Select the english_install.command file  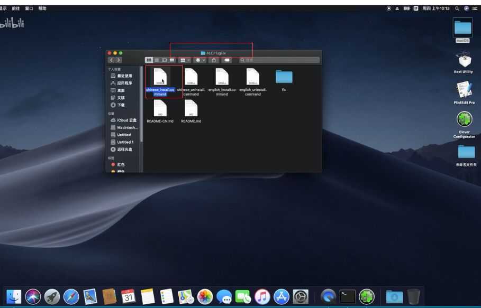click(x=222, y=82)
